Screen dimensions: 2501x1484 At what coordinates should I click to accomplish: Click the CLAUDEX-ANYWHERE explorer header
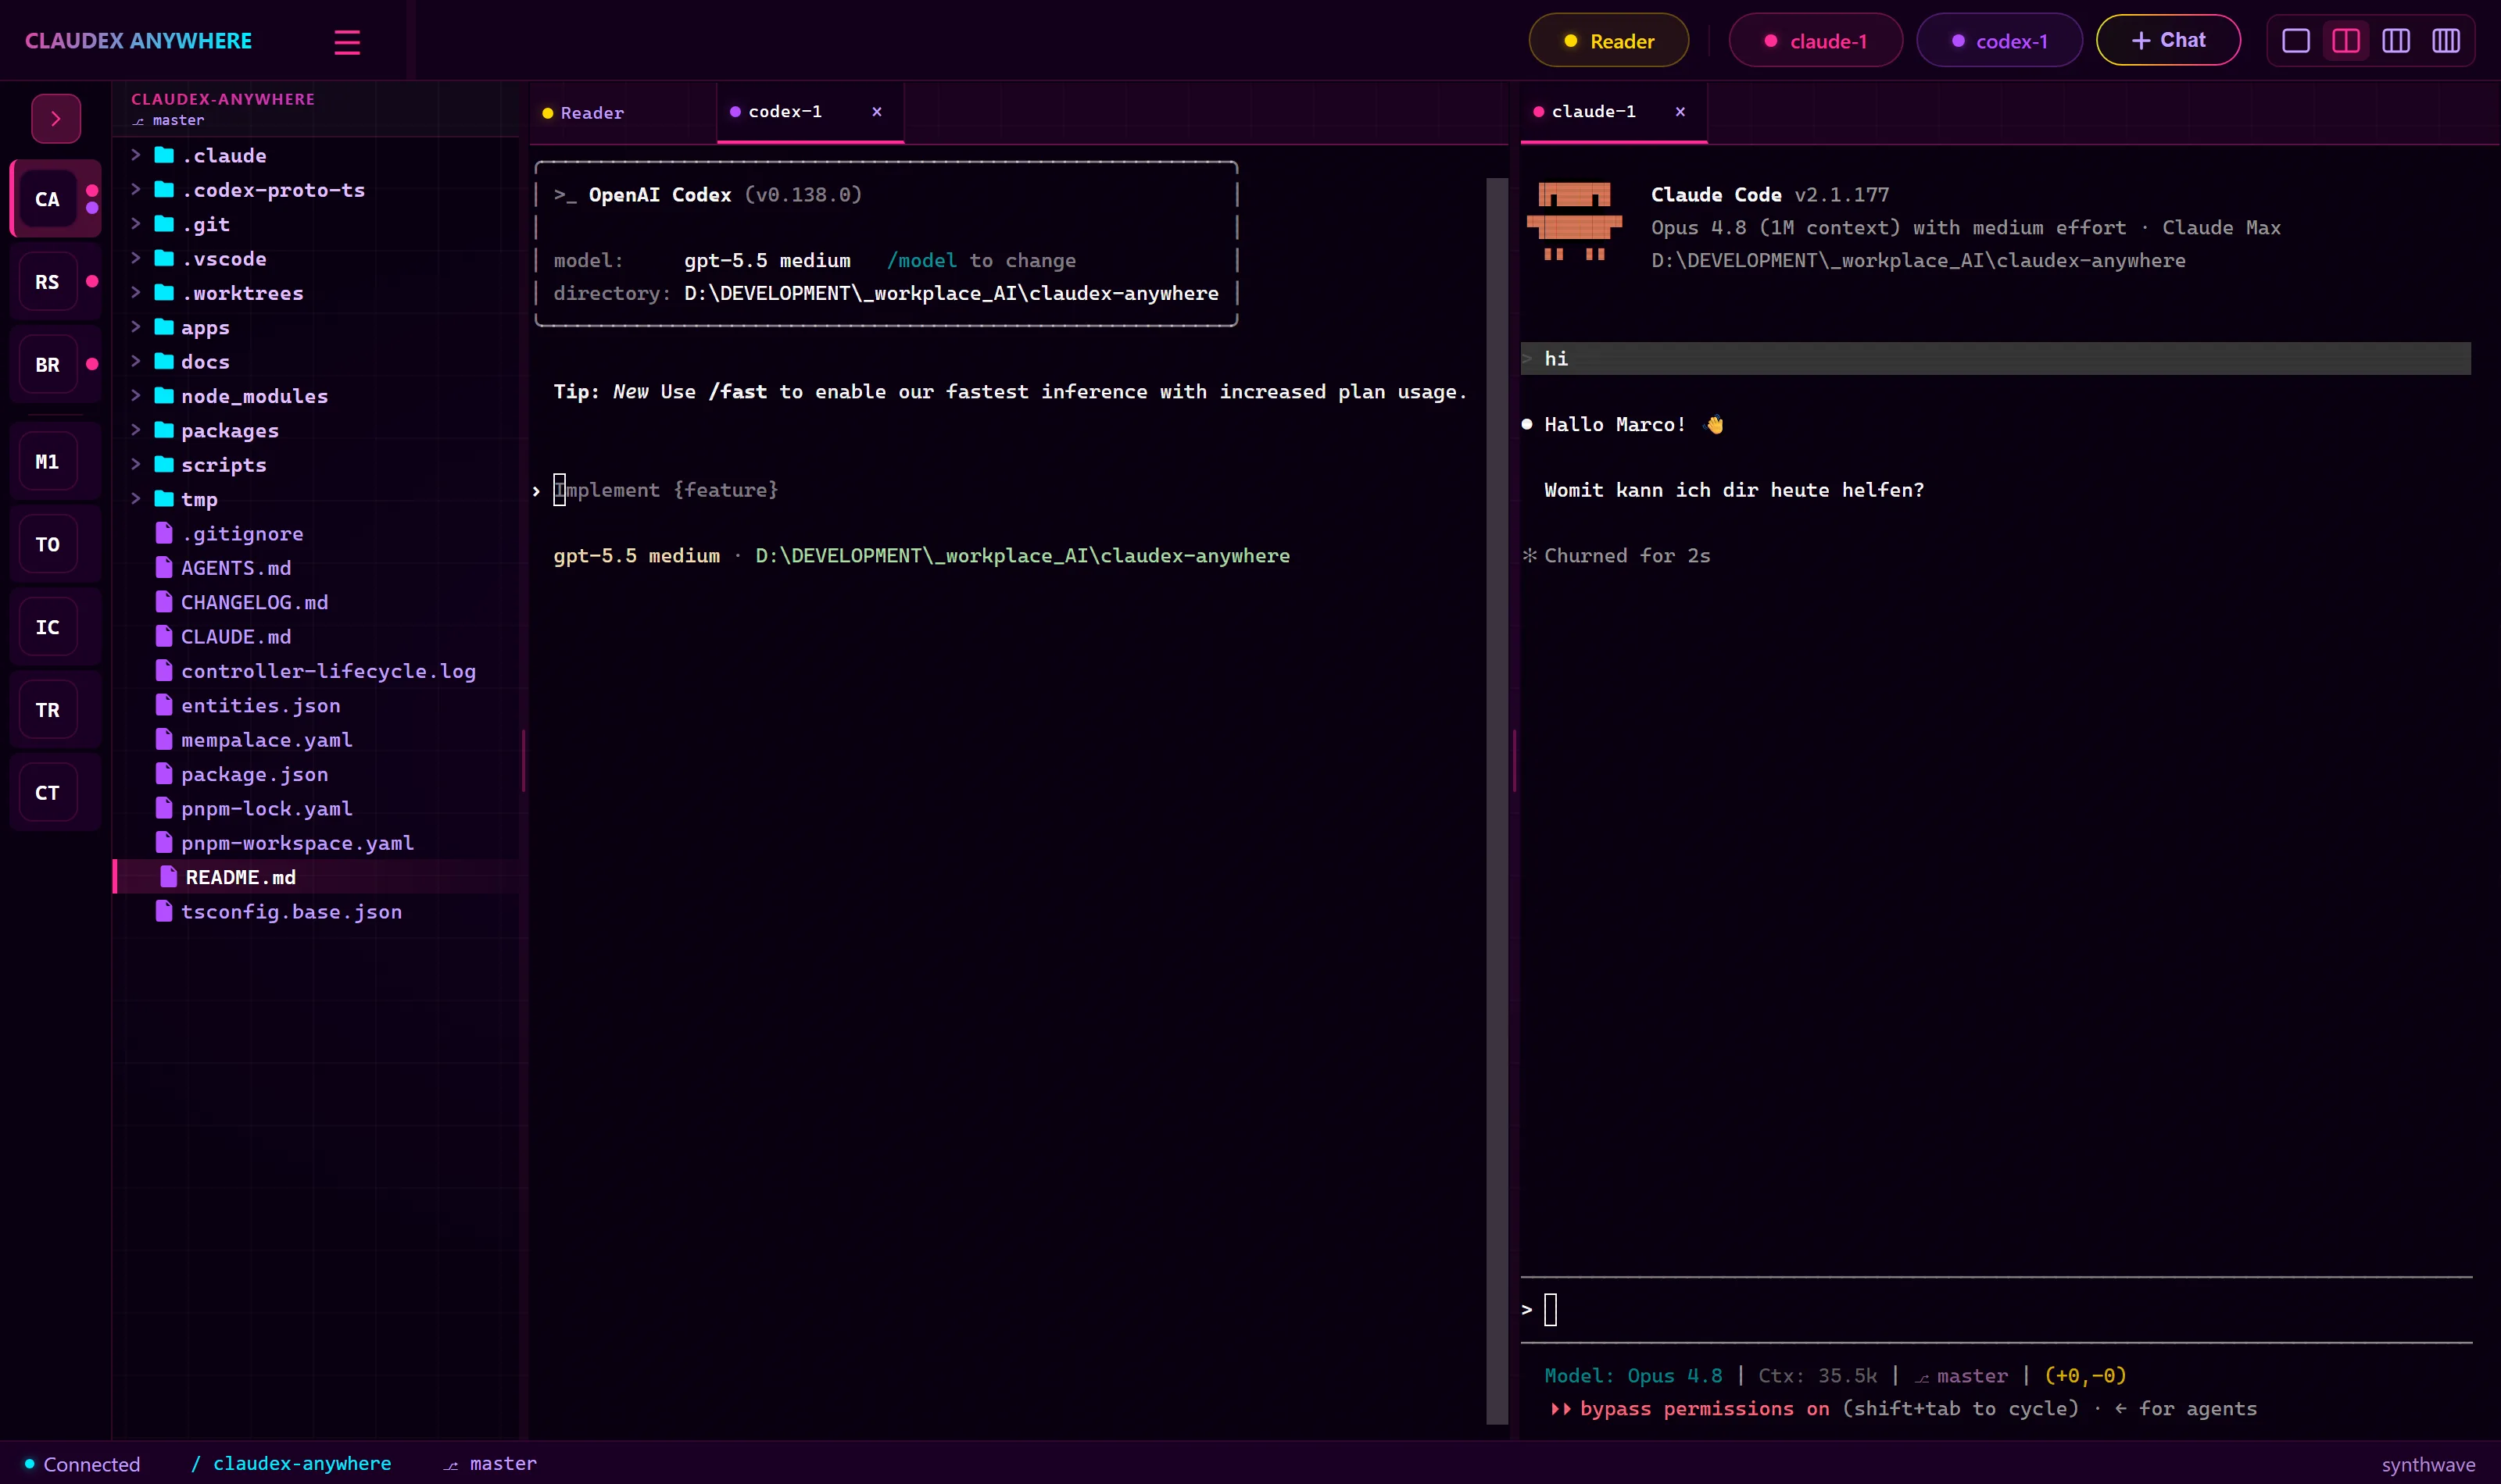222,99
